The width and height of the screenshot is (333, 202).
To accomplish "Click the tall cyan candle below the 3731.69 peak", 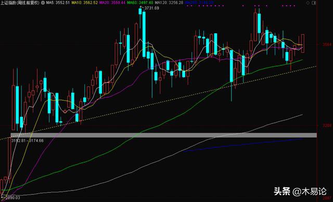I will point(144,34).
